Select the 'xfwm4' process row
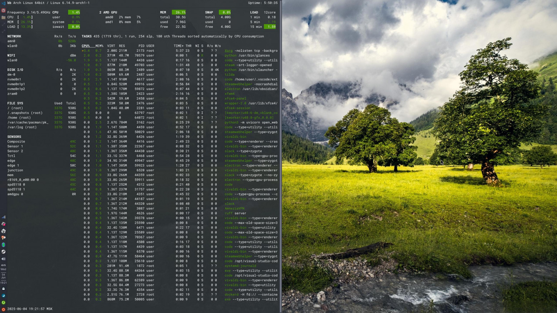 pos(180,94)
